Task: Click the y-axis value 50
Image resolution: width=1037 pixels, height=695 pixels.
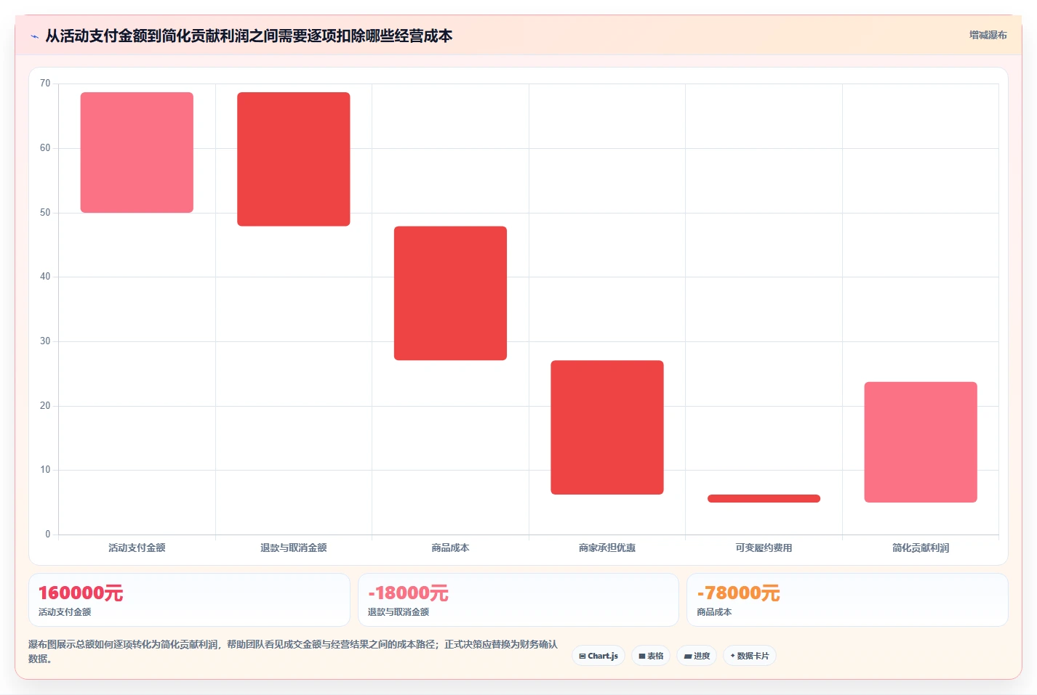Action: (45, 213)
